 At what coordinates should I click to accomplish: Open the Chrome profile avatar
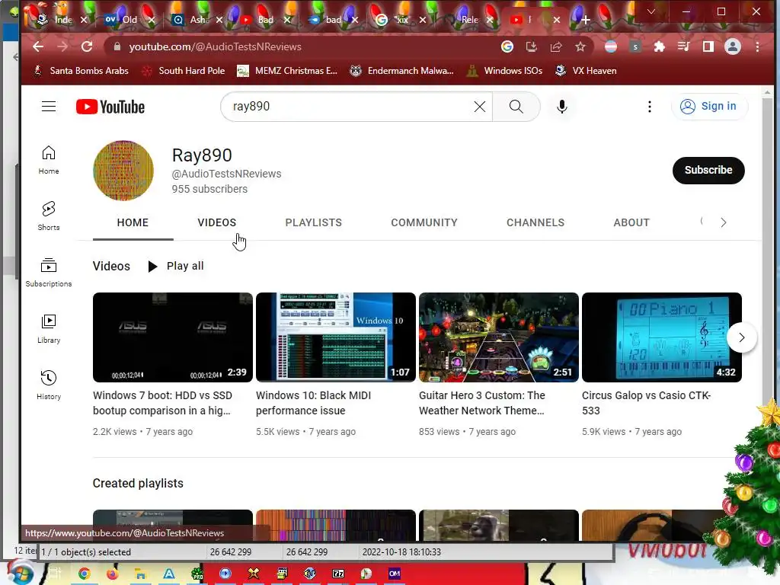(733, 46)
